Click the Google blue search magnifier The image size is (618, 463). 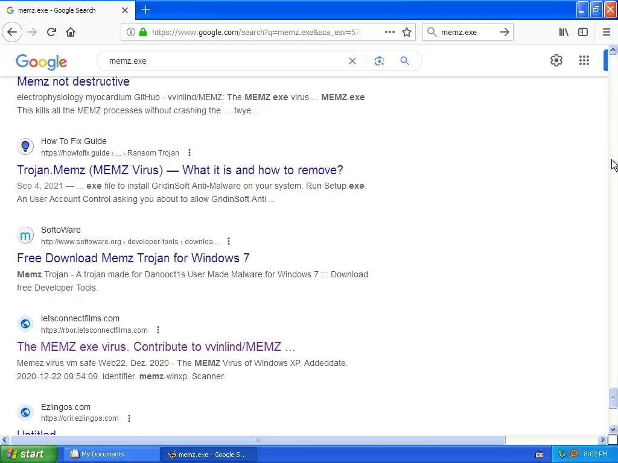tap(404, 61)
